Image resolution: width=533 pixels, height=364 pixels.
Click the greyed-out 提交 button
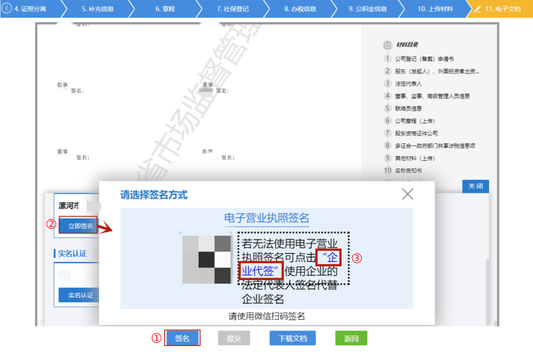[234, 338]
